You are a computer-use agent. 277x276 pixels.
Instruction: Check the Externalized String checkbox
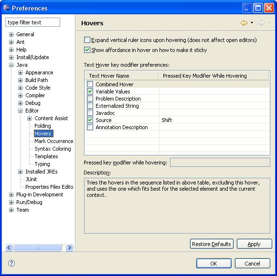90,106
